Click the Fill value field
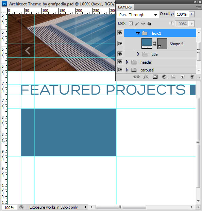This screenshot has width=202, height=211. [x=182, y=24]
